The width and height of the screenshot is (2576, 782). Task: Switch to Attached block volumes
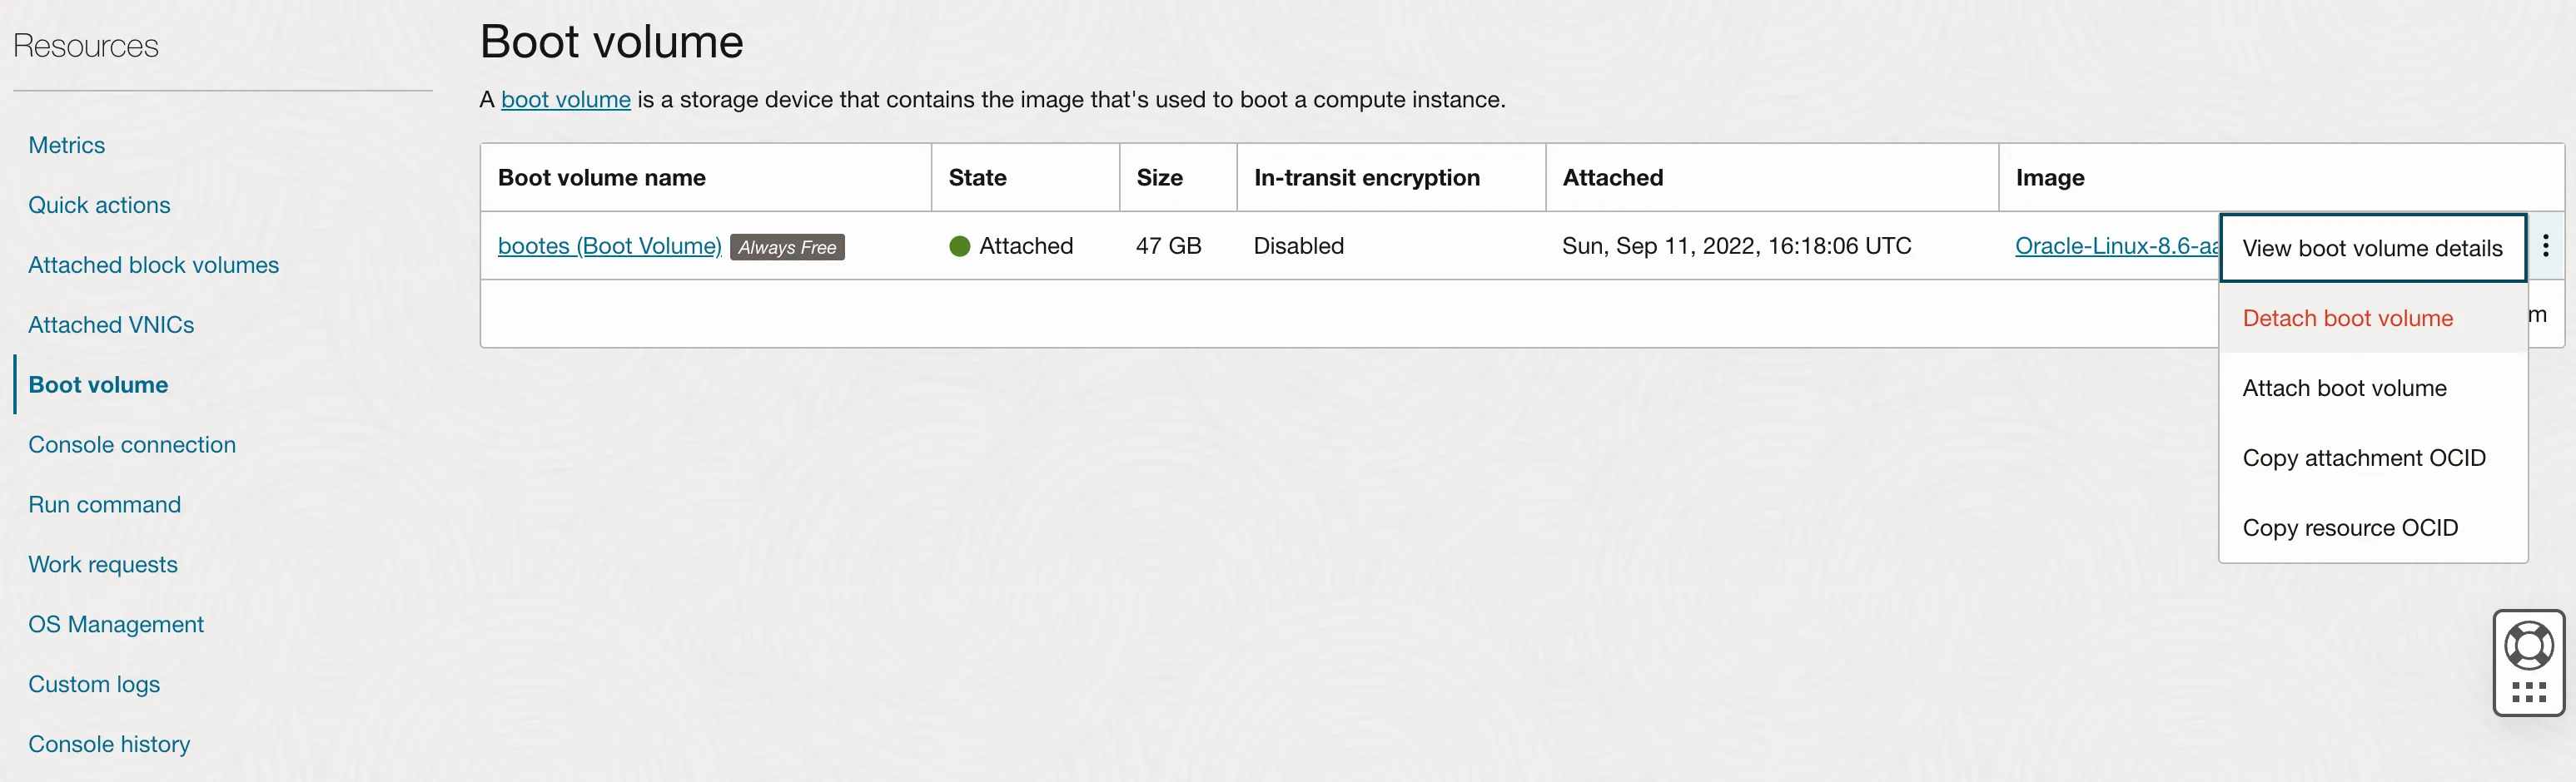(153, 265)
